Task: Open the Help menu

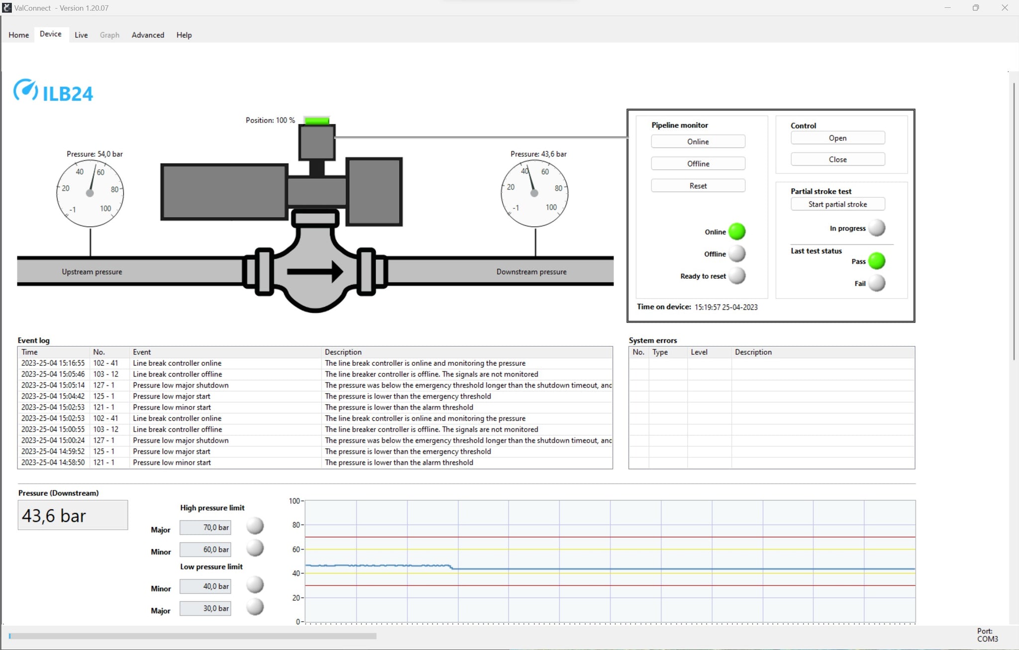Action: 184,35
